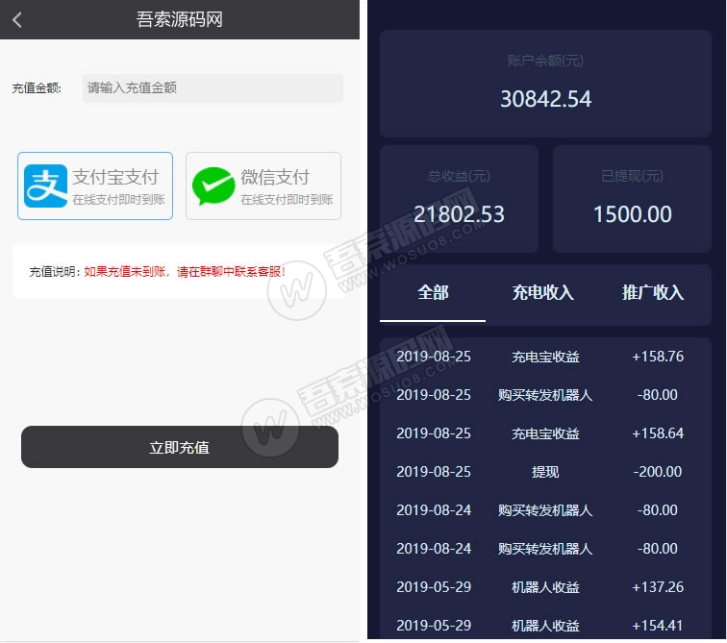Focus the 充值金额 amount input field
The width and height of the screenshot is (727, 643).
[x=213, y=88]
